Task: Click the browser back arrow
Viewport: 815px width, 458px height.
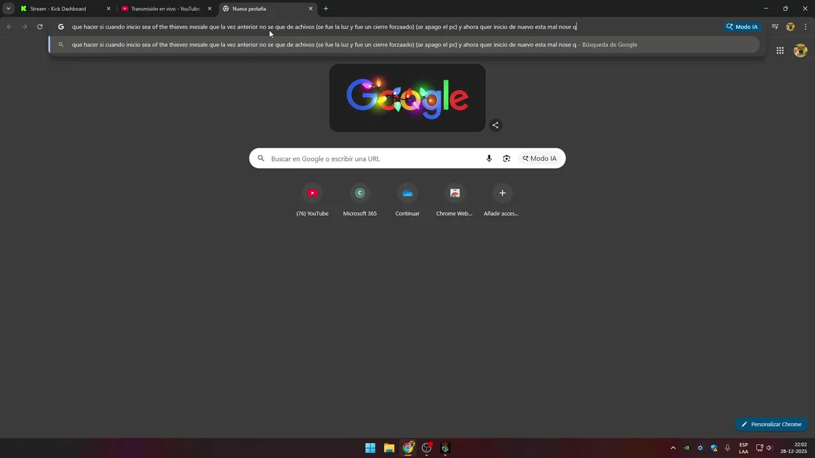Action: point(10,27)
